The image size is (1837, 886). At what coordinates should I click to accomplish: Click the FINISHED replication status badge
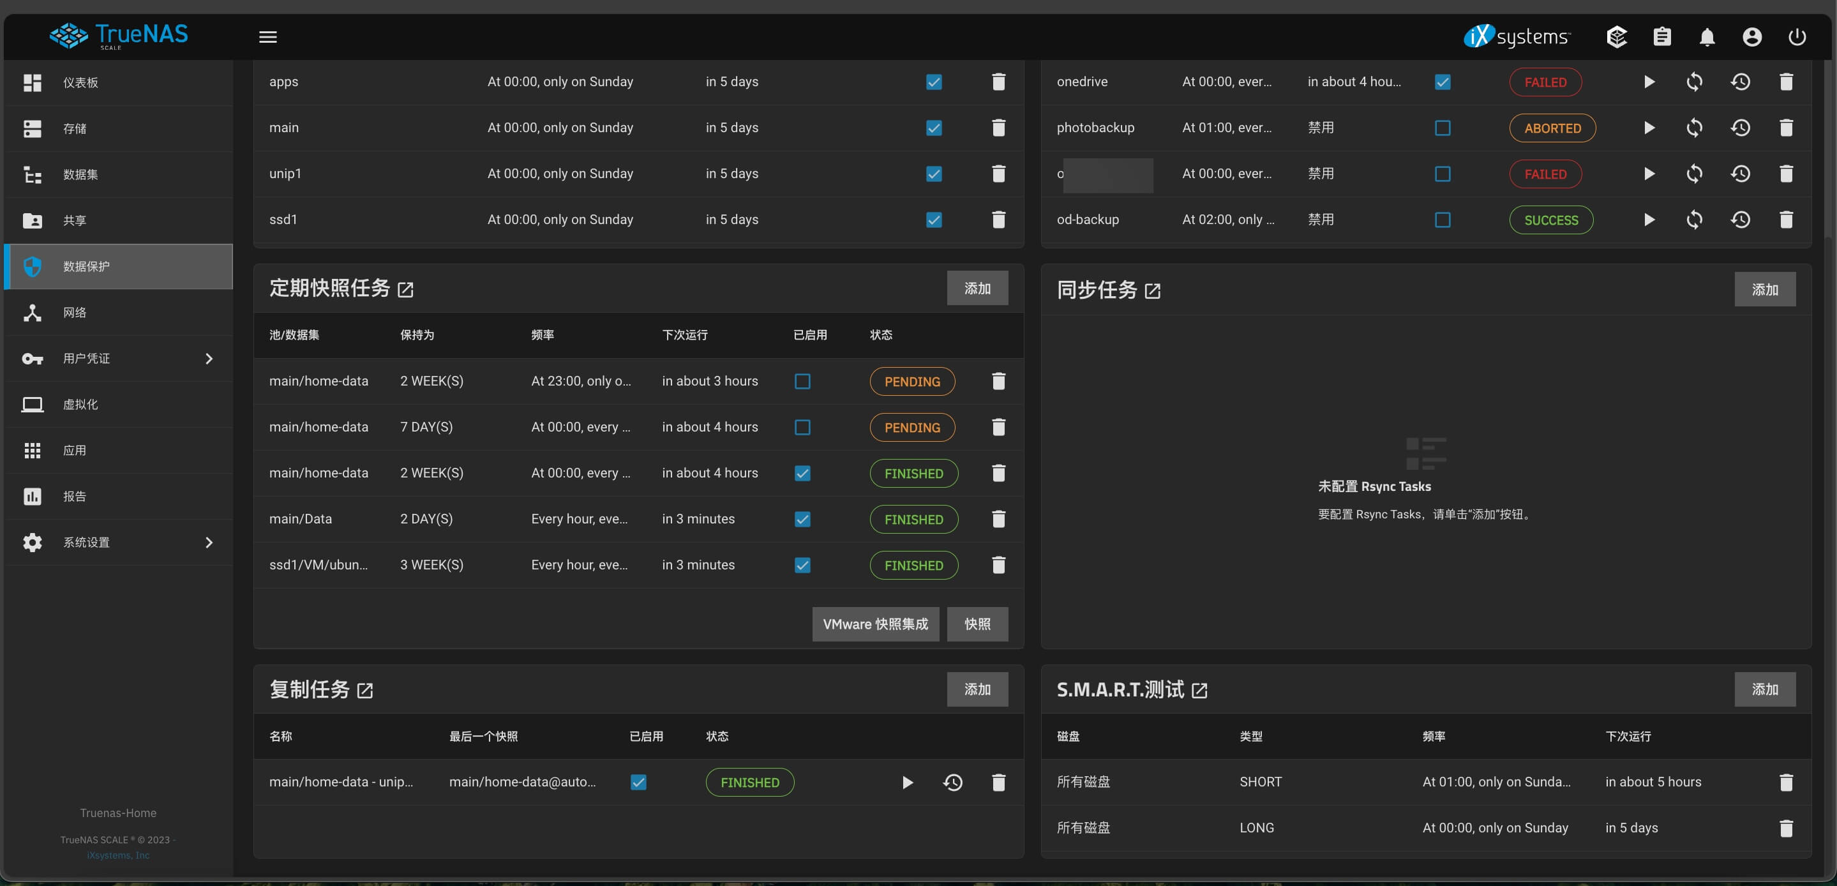coord(749,783)
